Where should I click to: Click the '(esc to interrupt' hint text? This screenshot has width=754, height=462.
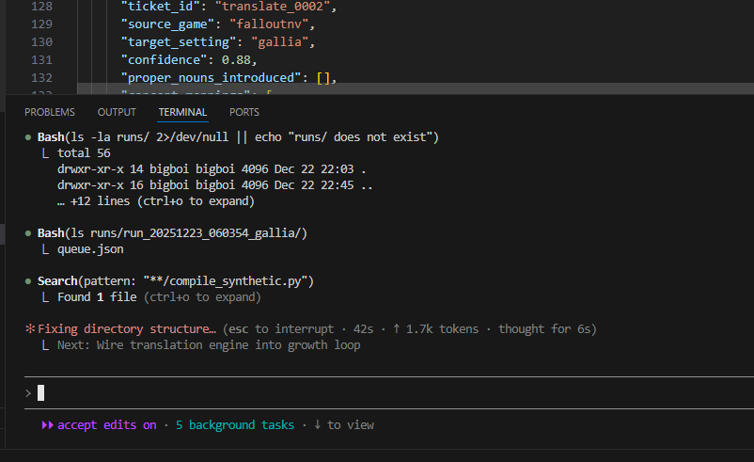click(x=278, y=329)
